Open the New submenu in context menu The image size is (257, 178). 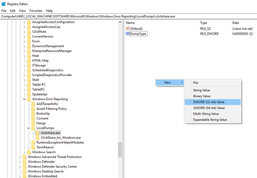[170, 82]
